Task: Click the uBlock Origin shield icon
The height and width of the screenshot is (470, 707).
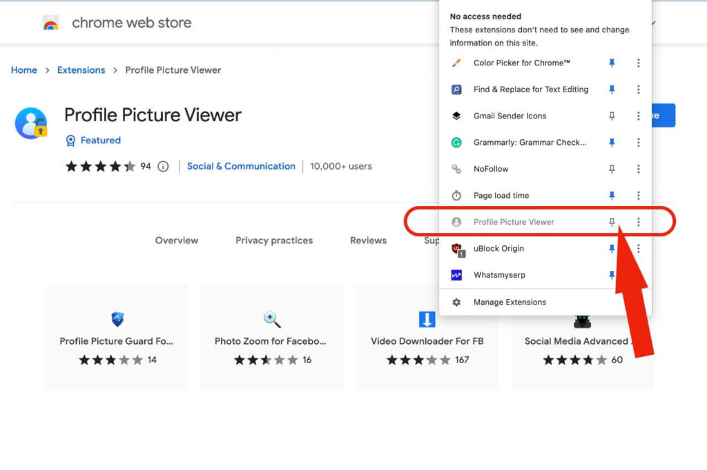Action: pyautogui.click(x=458, y=249)
